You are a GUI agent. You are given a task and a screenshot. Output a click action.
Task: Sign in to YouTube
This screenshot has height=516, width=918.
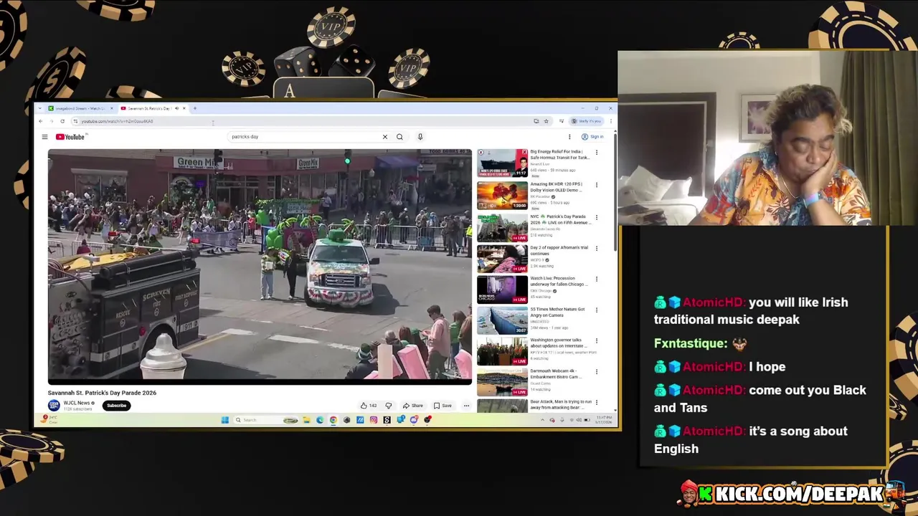(593, 137)
